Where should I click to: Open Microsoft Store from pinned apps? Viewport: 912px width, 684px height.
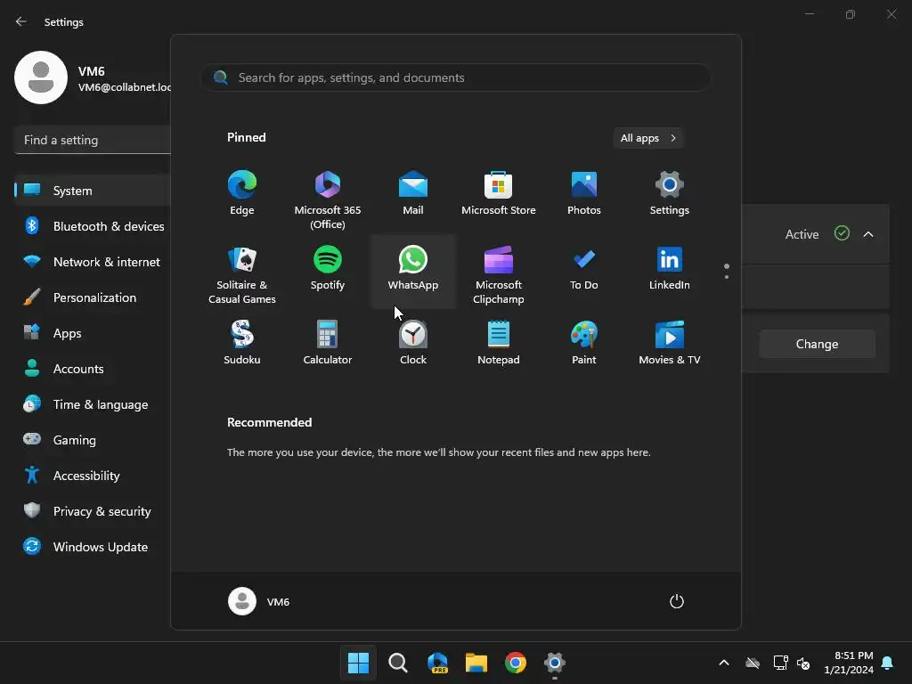tap(499, 193)
